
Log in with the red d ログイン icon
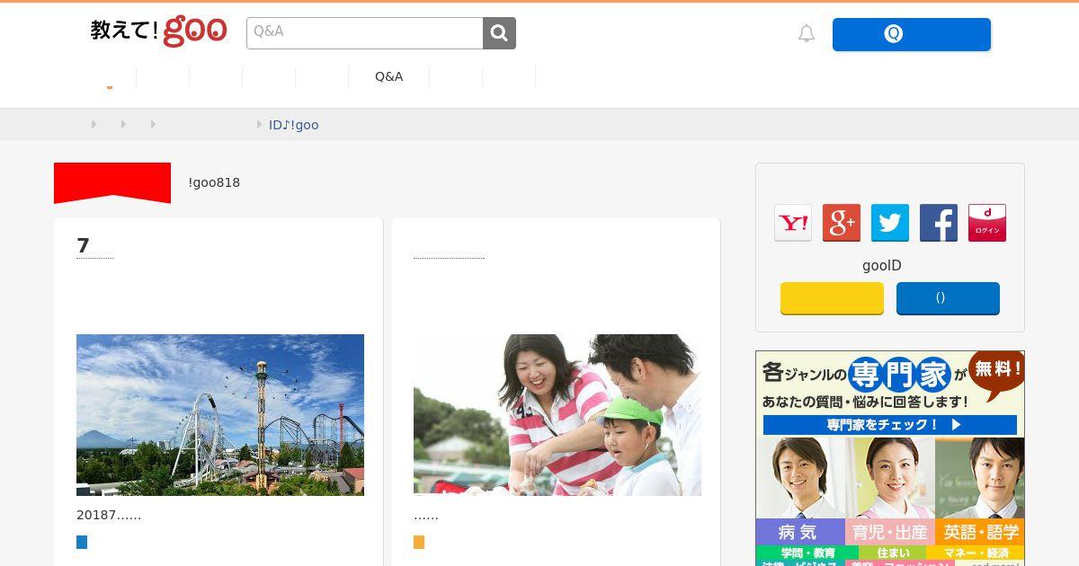tap(987, 223)
